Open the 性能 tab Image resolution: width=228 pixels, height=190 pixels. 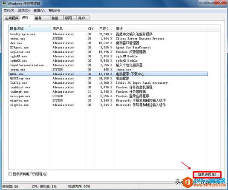pyautogui.click(x=57, y=18)
